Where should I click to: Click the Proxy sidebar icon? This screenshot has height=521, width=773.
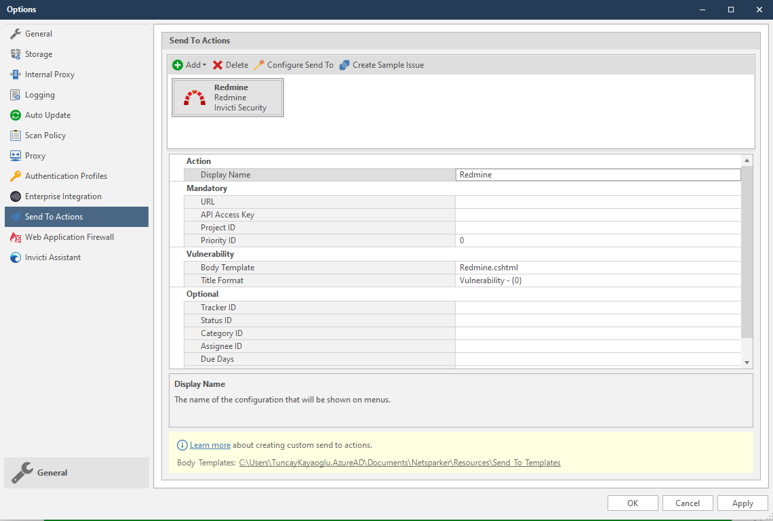(x=15, y=155)
